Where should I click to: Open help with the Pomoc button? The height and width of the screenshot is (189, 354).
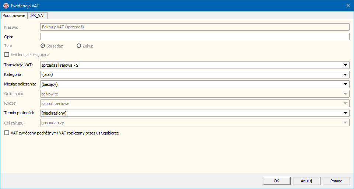(x=336, y=181)
